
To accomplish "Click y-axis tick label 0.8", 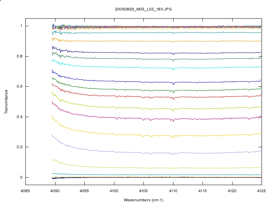I will [x=20, y=56].
